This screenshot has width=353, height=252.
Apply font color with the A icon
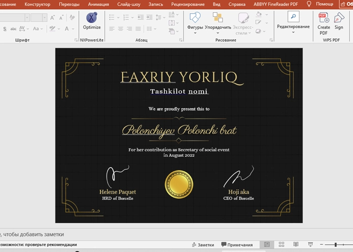pos(67,29)
